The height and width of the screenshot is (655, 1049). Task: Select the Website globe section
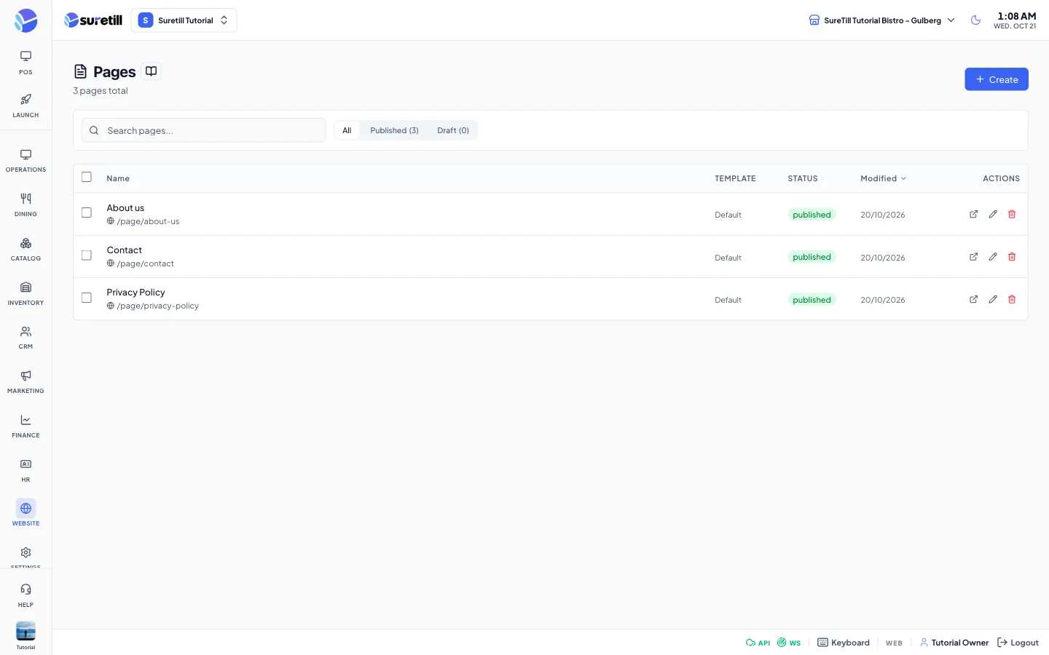coord(25,514)
